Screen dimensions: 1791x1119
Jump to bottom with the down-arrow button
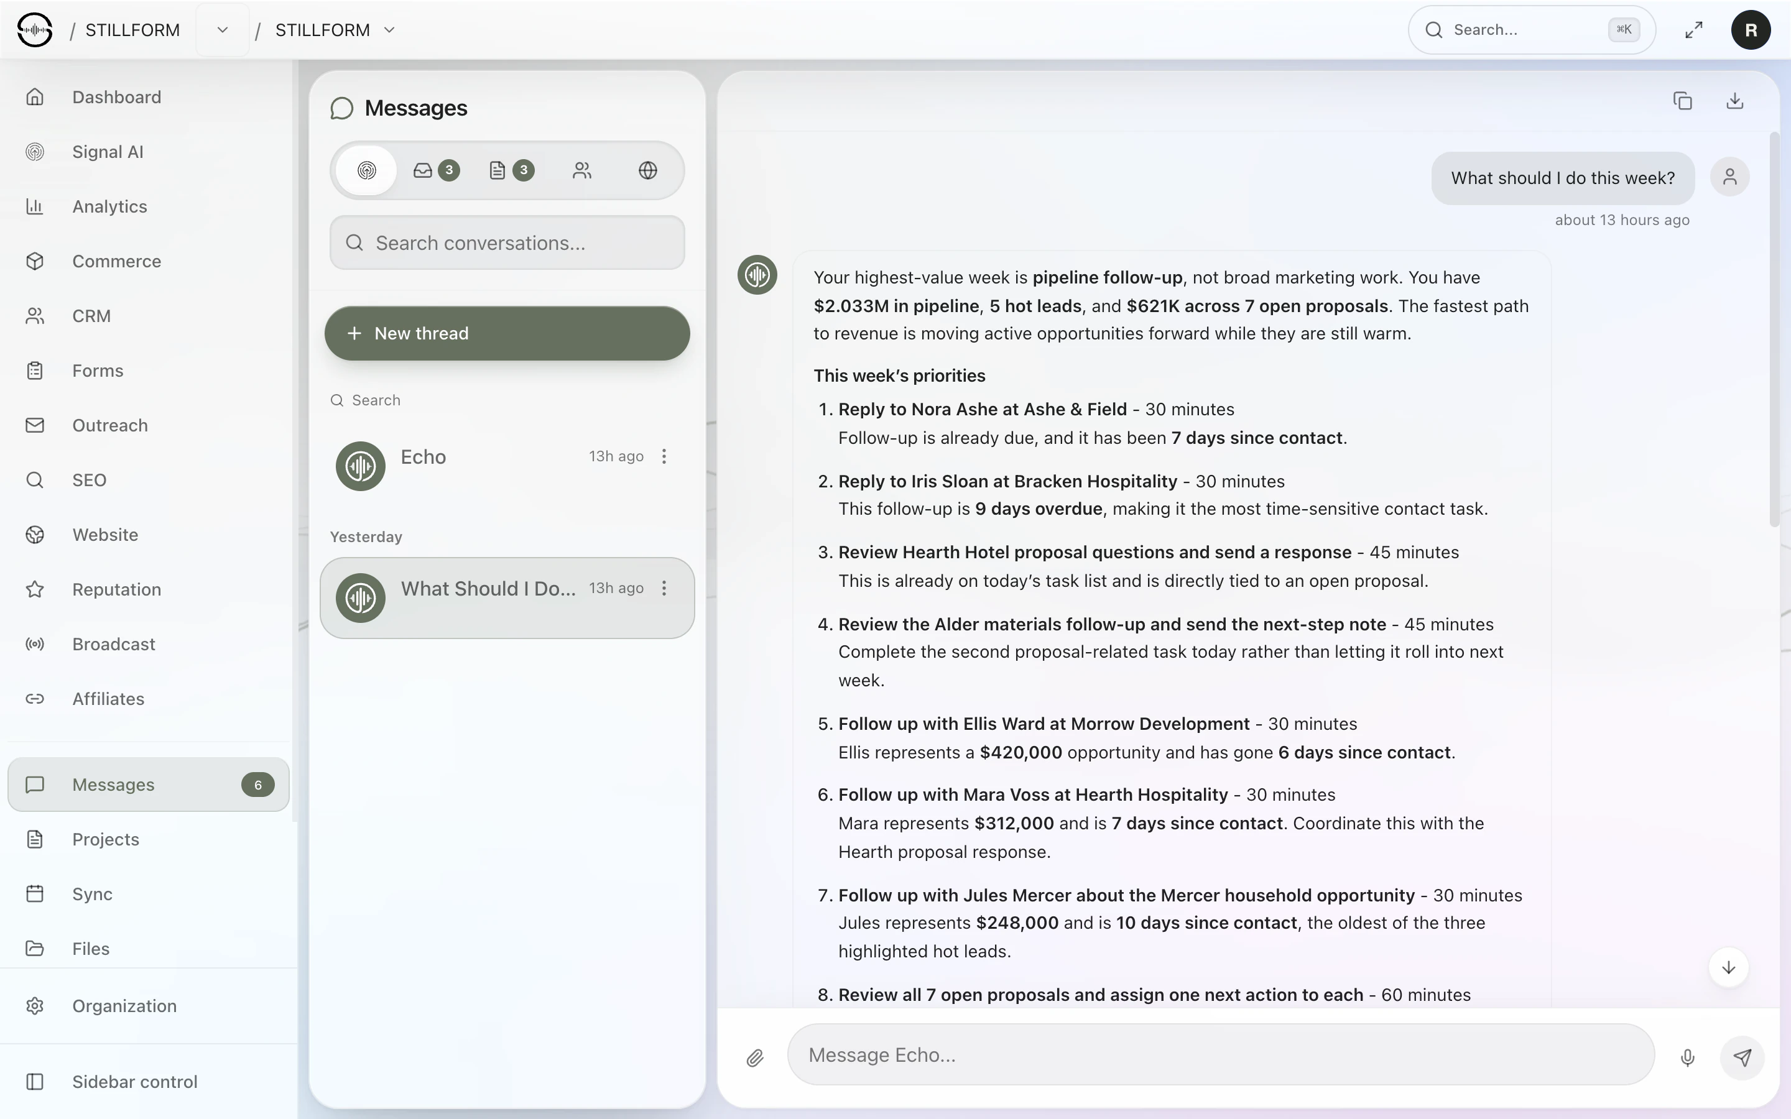click(1729, 967)
